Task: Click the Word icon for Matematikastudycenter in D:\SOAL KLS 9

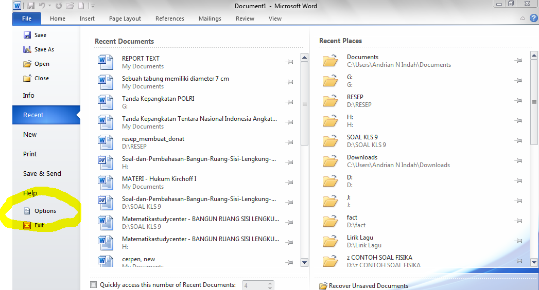Action: [105, 223]
